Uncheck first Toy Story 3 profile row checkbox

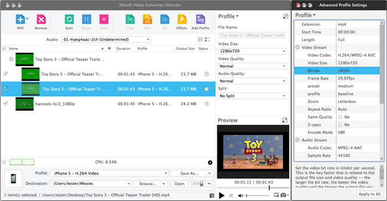pos(6,74)
